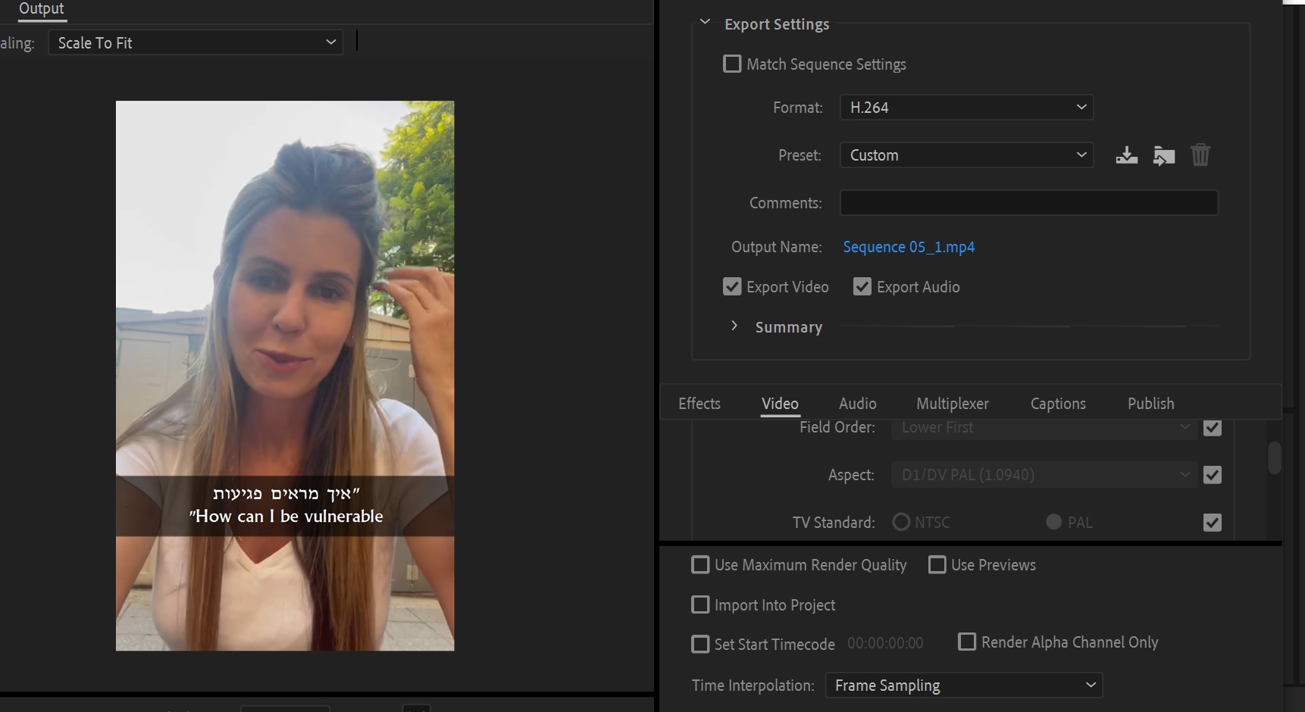Open the Format H.264 dropdown

click(x=966, y=108)
